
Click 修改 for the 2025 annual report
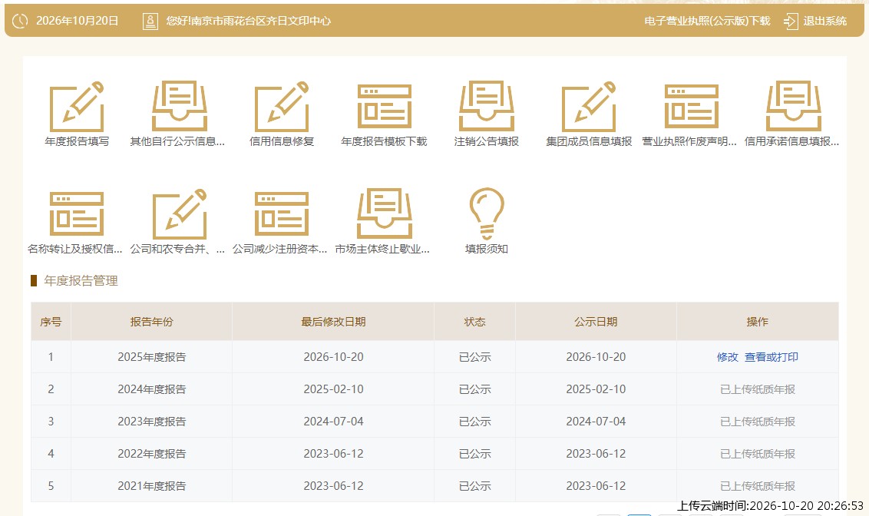pos(727,357)
